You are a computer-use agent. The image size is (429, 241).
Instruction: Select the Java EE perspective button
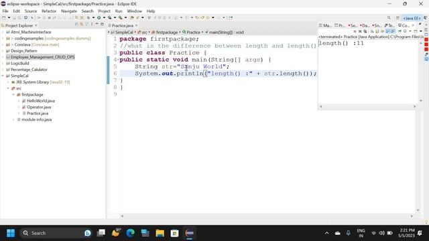pos(412,18)
